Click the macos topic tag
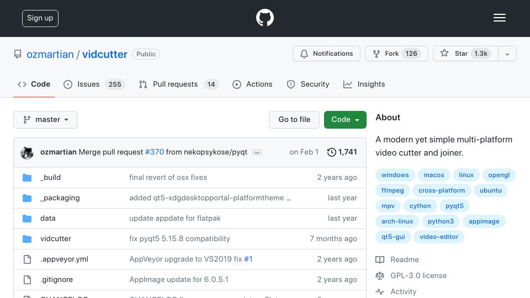 click(434, 175)
